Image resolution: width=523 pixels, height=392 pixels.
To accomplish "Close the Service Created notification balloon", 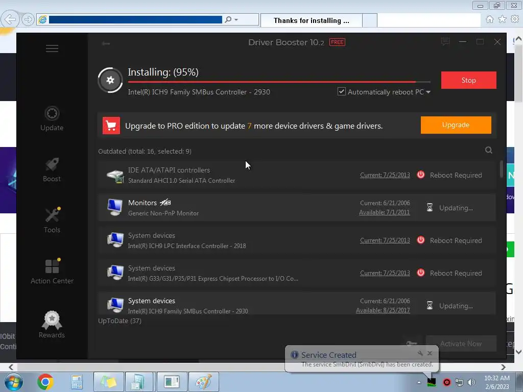I will [x=430, y=353].
